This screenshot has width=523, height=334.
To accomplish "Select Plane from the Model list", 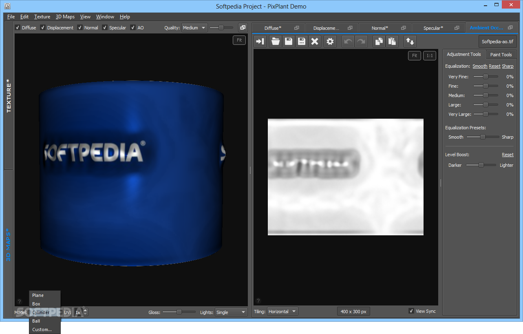I will tap(45, 295).
